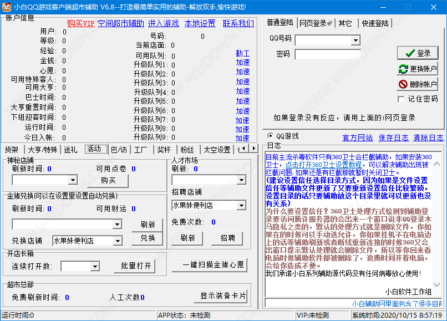The height and width of the screenshot is (321, 447).
Task: Open the 金猪兑换 item dropdown
Action: pos(117,225)
